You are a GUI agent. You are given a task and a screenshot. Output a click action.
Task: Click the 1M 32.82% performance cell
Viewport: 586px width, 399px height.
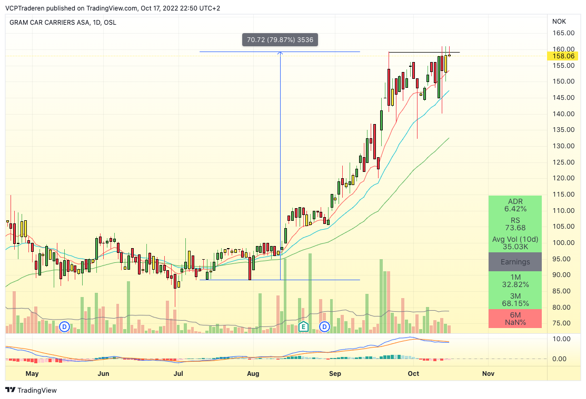tap(515, 281)
